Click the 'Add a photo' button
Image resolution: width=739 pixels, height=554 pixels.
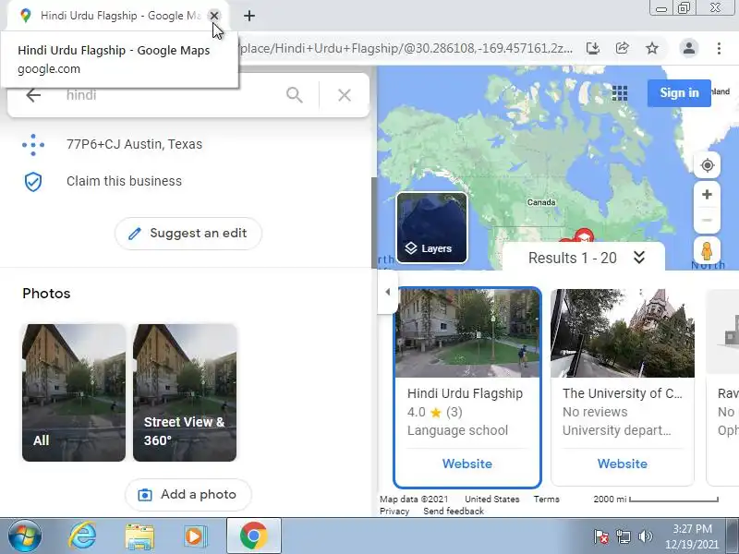point(188,495)
